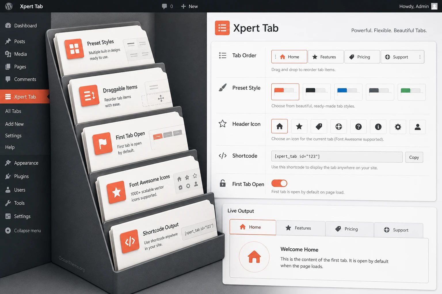Click the shortcode text field
Image resolution: width=442 pixels, height=294 pixels.
(337, 157)
